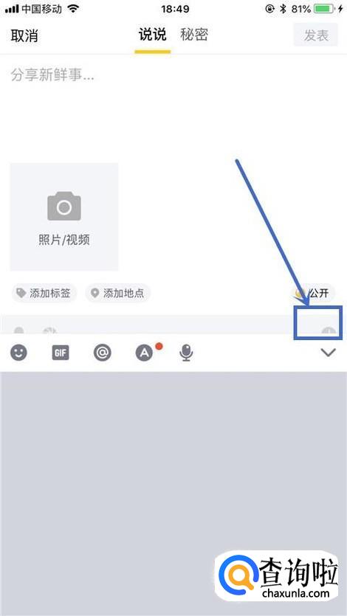Tap the @ mention icon
This screenshot has height=616, width=347.
[x=102, y=353]
